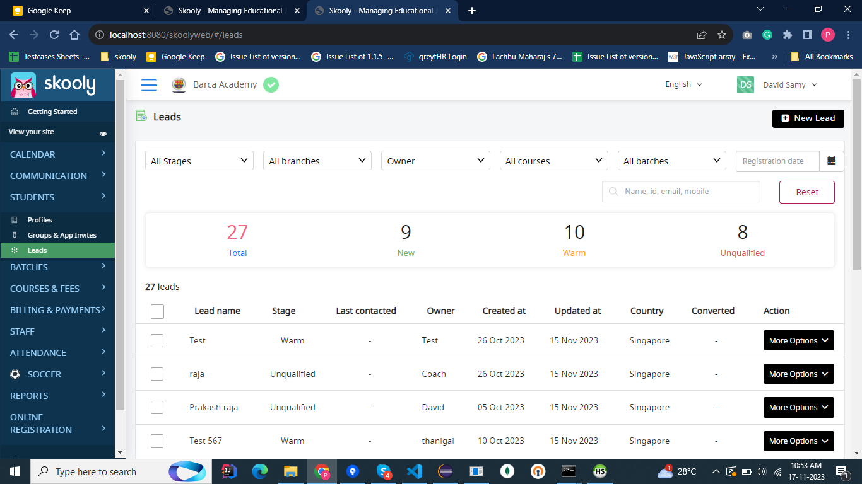862x484 pixels.
Task: Go back in browser history
Action: 14,35
